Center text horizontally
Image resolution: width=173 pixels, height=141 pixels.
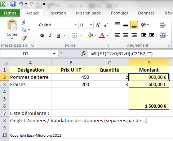tap(126, 35)
